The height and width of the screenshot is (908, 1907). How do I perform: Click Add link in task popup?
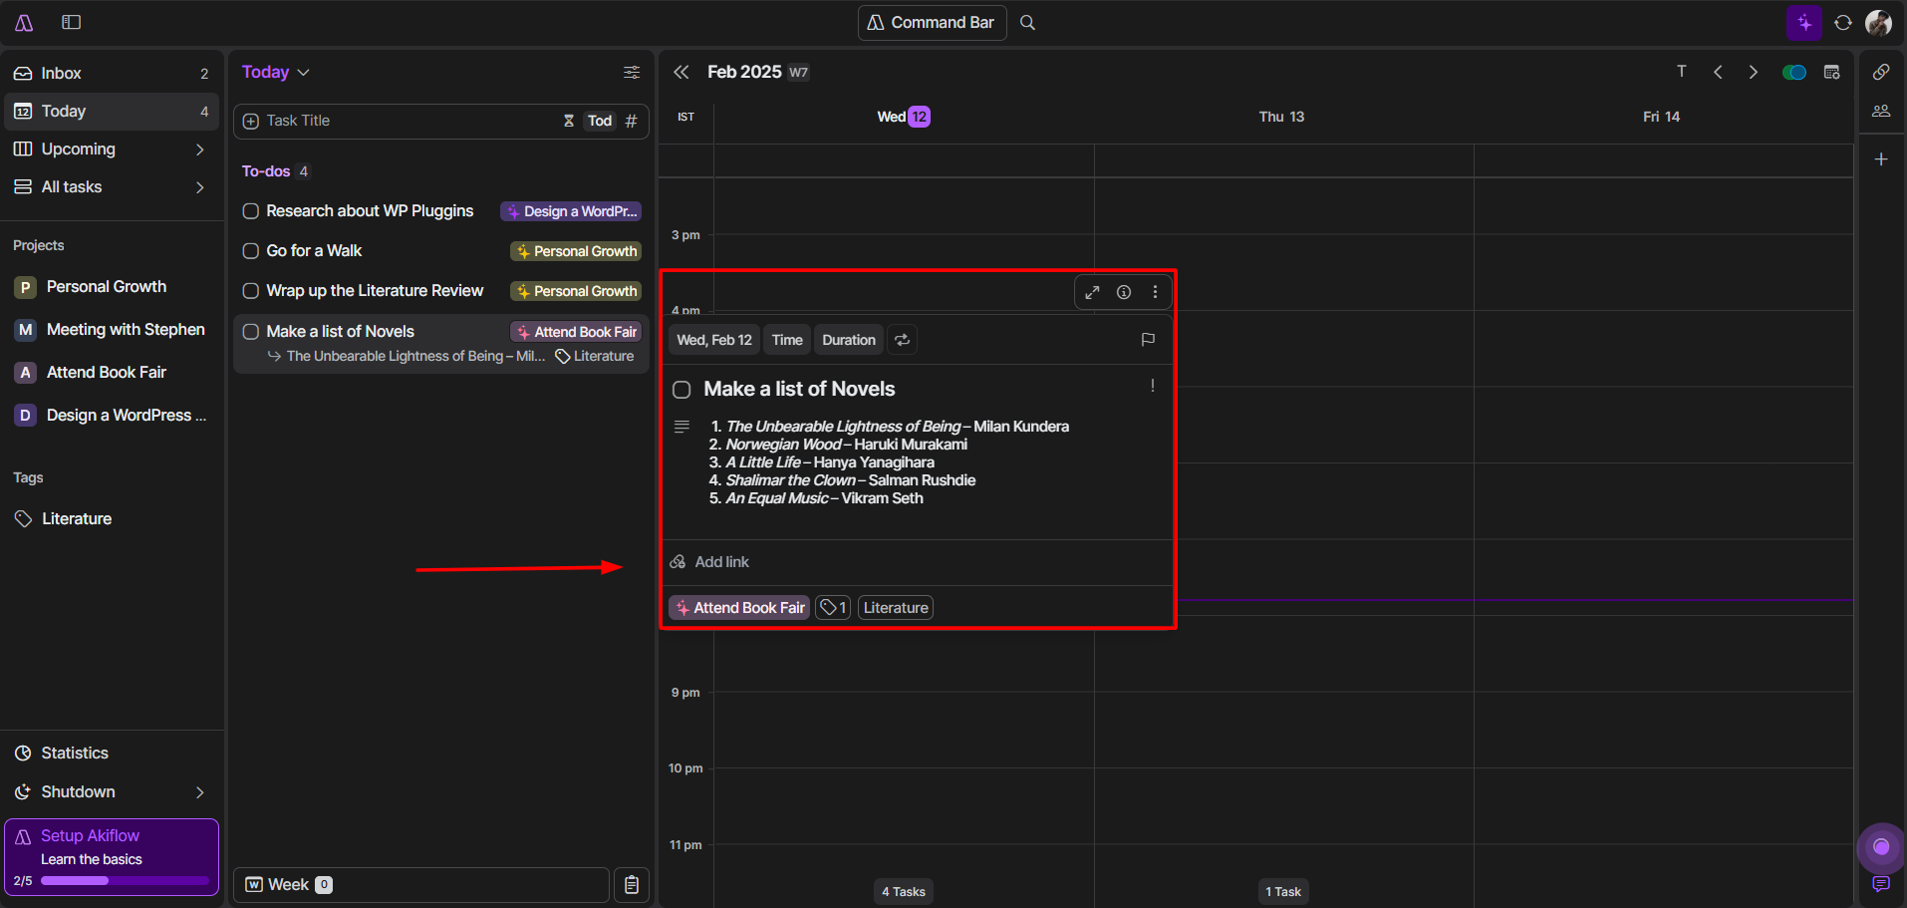click(x=721, y=562)
